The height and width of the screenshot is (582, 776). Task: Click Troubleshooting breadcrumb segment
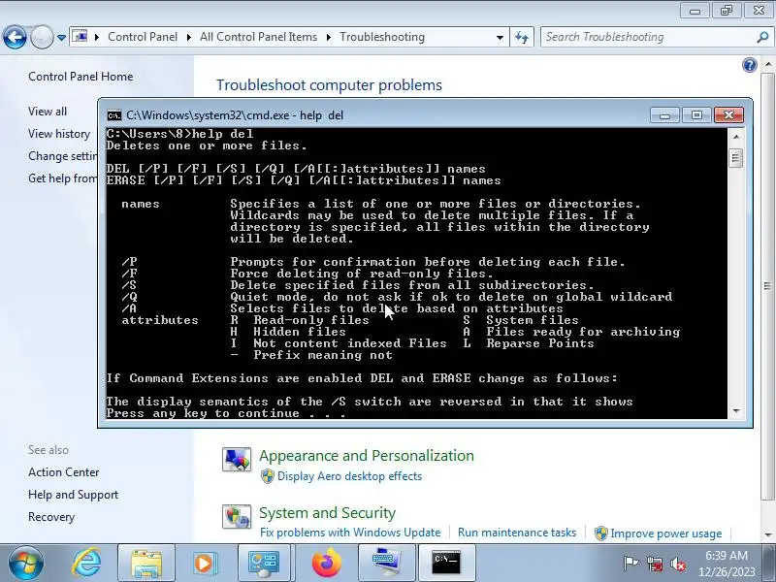pos(382,37)
